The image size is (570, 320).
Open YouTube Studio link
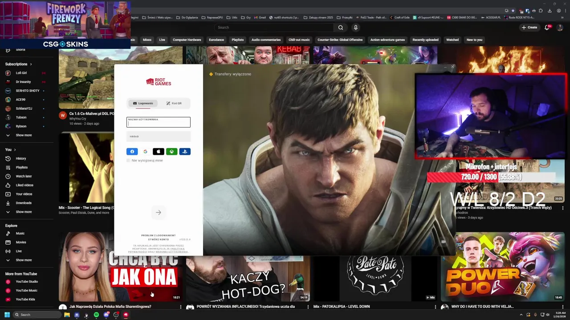pos(27,282)
